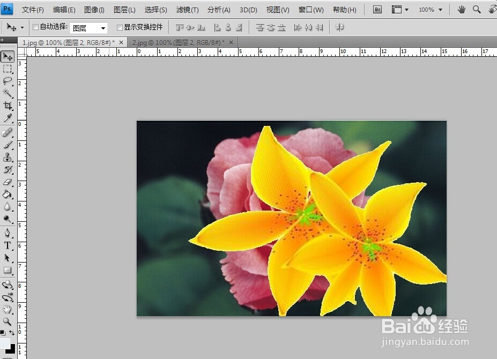497x359 pixels.
Task: Select the Lasso tool
Action: 8,81
